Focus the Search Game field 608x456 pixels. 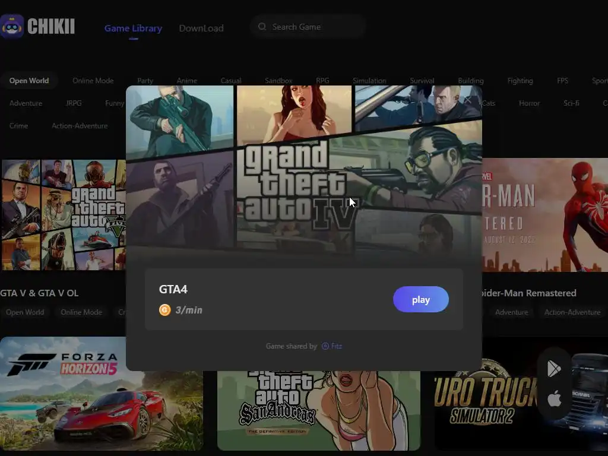pos(308,27)
